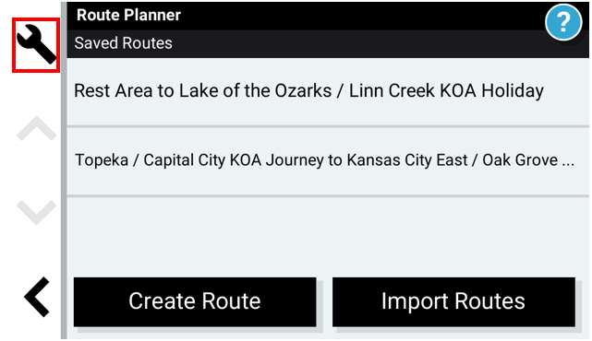Image resolution: width=592 pixels, height=341 pixels.
Task: Click the word Import on the right button
Action: [415, 301]
